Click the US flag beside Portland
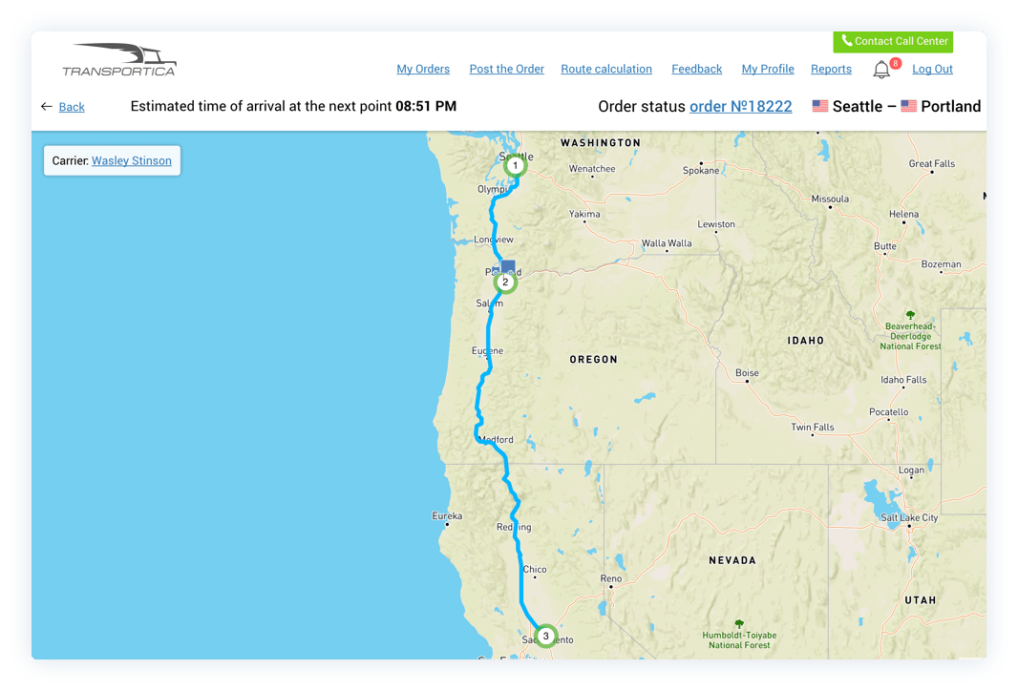 pyautogui.click(x=909, y=106)
